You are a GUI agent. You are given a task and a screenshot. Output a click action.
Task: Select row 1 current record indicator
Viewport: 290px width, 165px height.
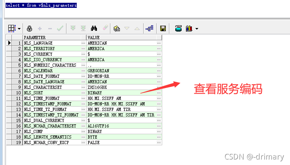[9, 43]
